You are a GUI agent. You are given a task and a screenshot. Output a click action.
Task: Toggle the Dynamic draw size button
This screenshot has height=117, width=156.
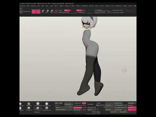point(110,12)
